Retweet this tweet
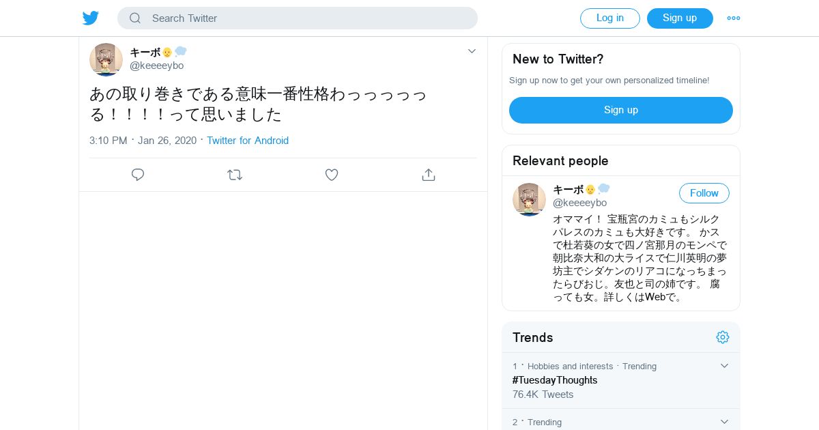Viewport: 819px width, 430px height. (235, 175)
